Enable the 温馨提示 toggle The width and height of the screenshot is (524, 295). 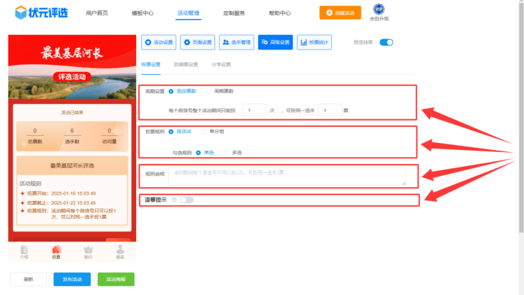click(187, 200)
